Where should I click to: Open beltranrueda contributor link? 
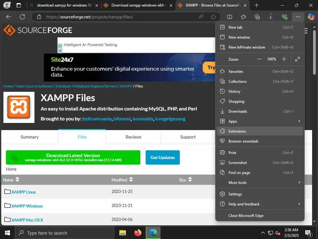point(97,119)
